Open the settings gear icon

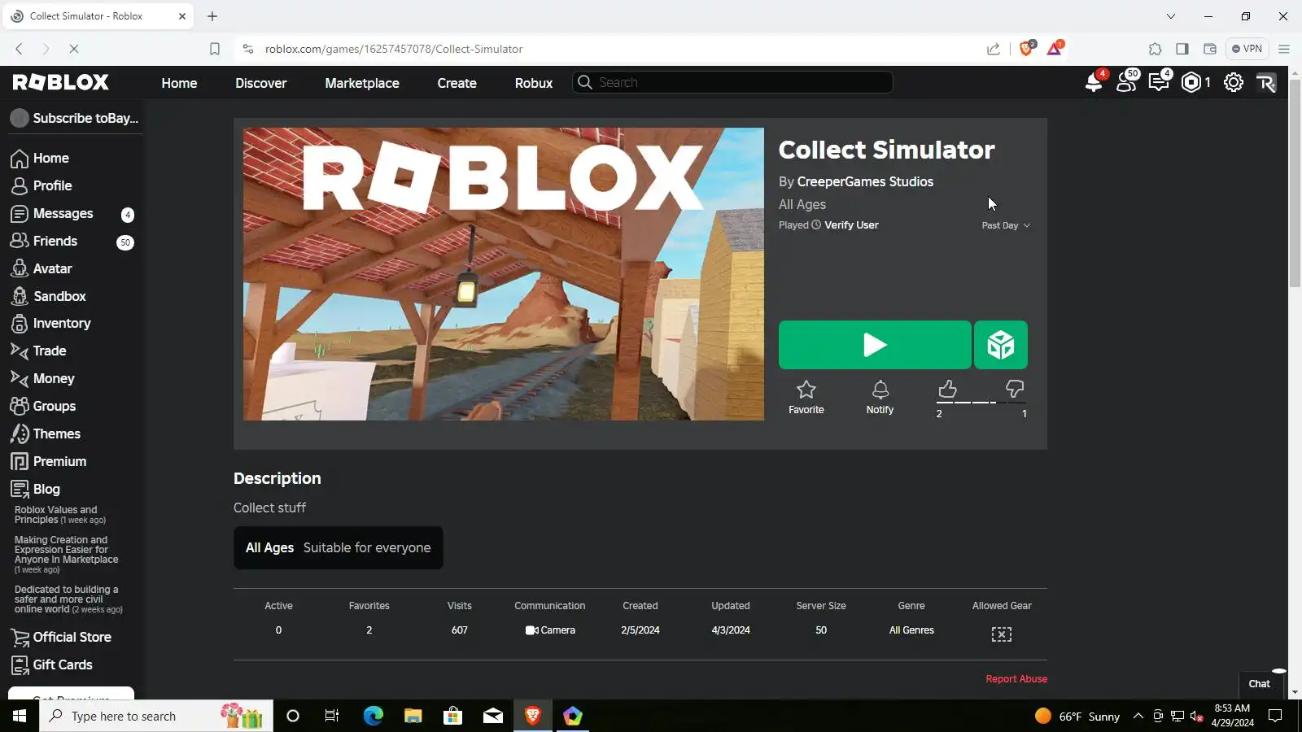pos(1234,82)
